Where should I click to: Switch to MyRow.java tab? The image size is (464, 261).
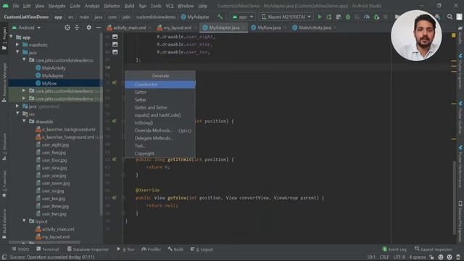269,28
